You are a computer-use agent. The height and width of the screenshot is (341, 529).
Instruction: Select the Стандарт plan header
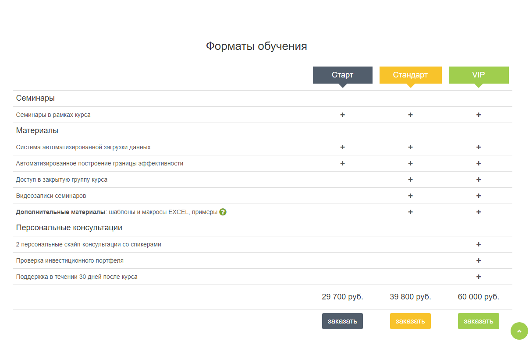[410, 75]
